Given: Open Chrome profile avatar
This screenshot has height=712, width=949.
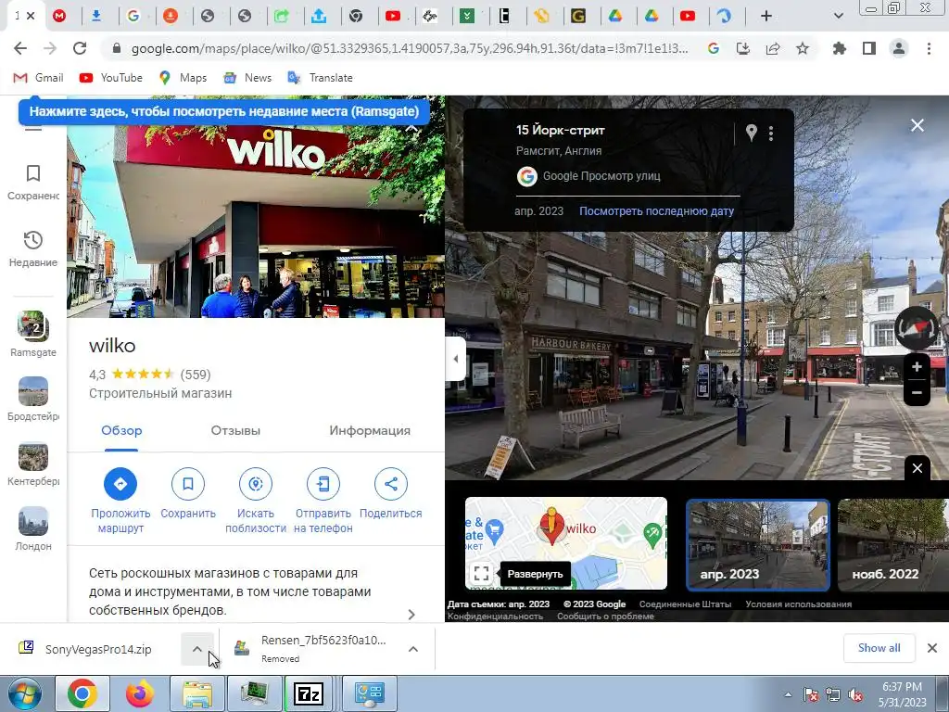Looking at the screenshot, I should tap(899, 48).
